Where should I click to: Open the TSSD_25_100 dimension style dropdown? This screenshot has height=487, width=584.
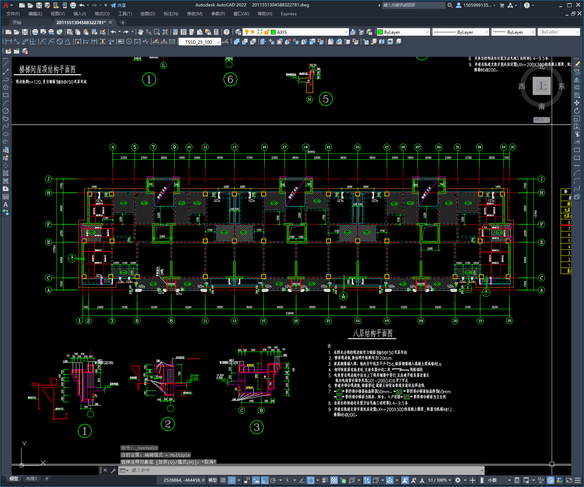(x=200, y=42)
